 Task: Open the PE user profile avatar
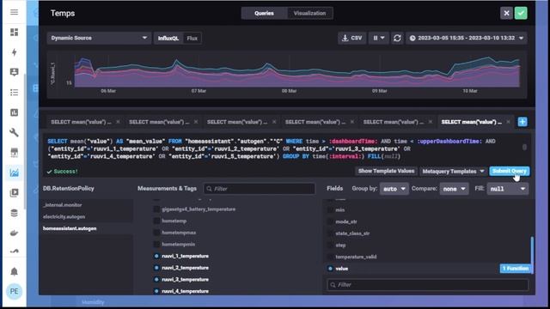click(x=14, y=291)
